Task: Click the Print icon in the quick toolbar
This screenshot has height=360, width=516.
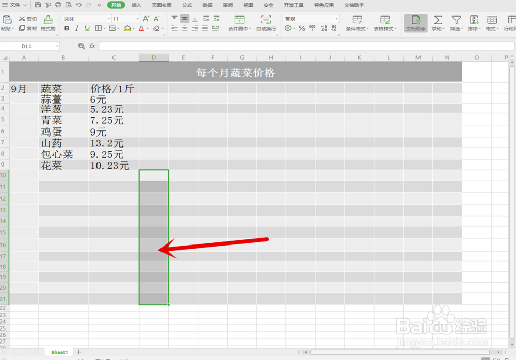Action: point(58,5)
